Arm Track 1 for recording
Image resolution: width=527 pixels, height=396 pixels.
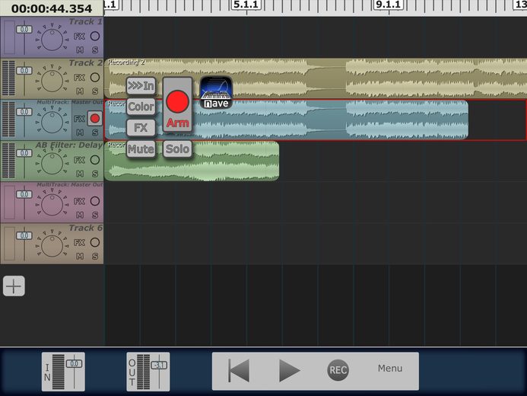click(x=95, y=36)
